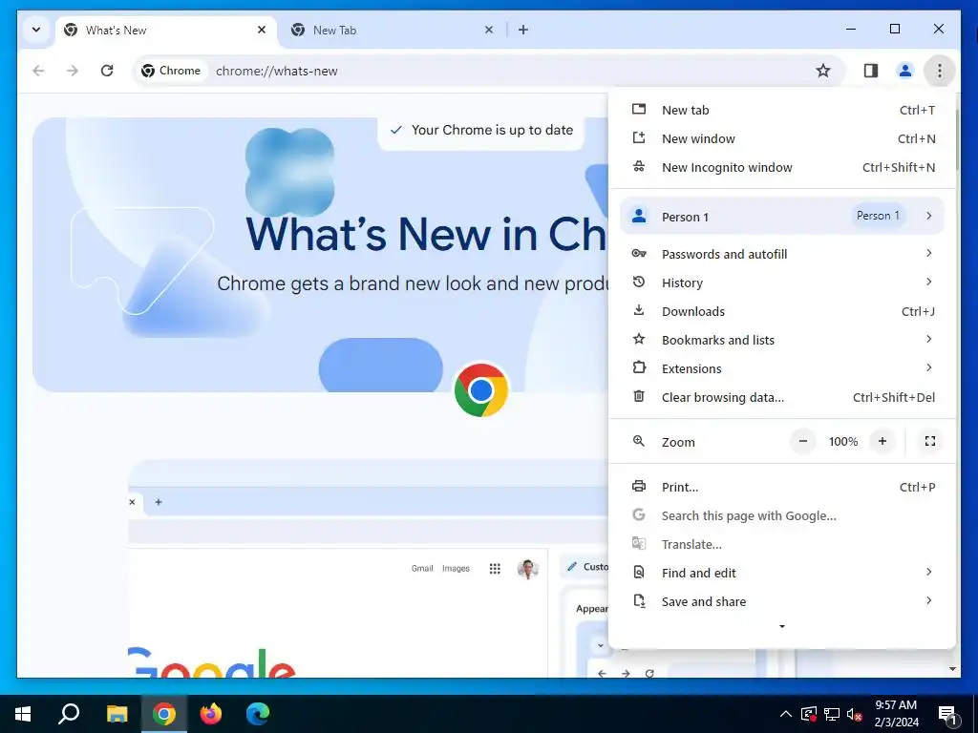Expand the History submenu
Screen dimensions: 978x733
782,283
